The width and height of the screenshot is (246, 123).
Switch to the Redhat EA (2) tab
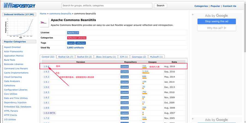click(84, 57)
